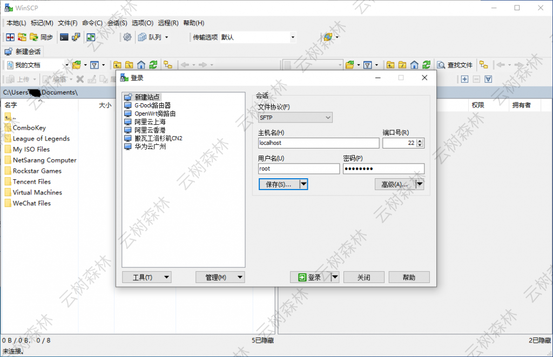Click the 同步 sync browsing button
This screenshot has width=553, height=357.
41,37
